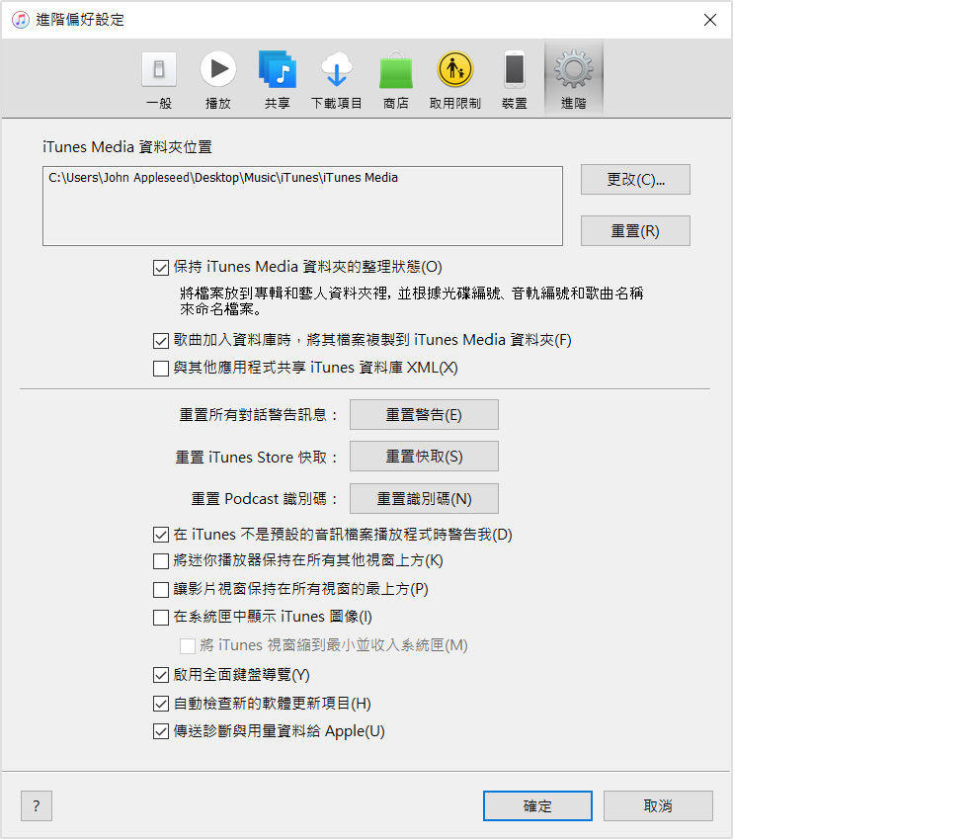Image resolution: width=976 pixels, height=840 pixels.
Task: Select the 播放 (Playback) icon
Action: coord(218,71)
